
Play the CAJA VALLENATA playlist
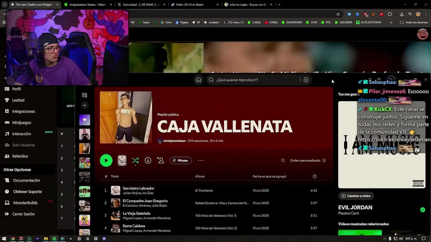point(106,160)
